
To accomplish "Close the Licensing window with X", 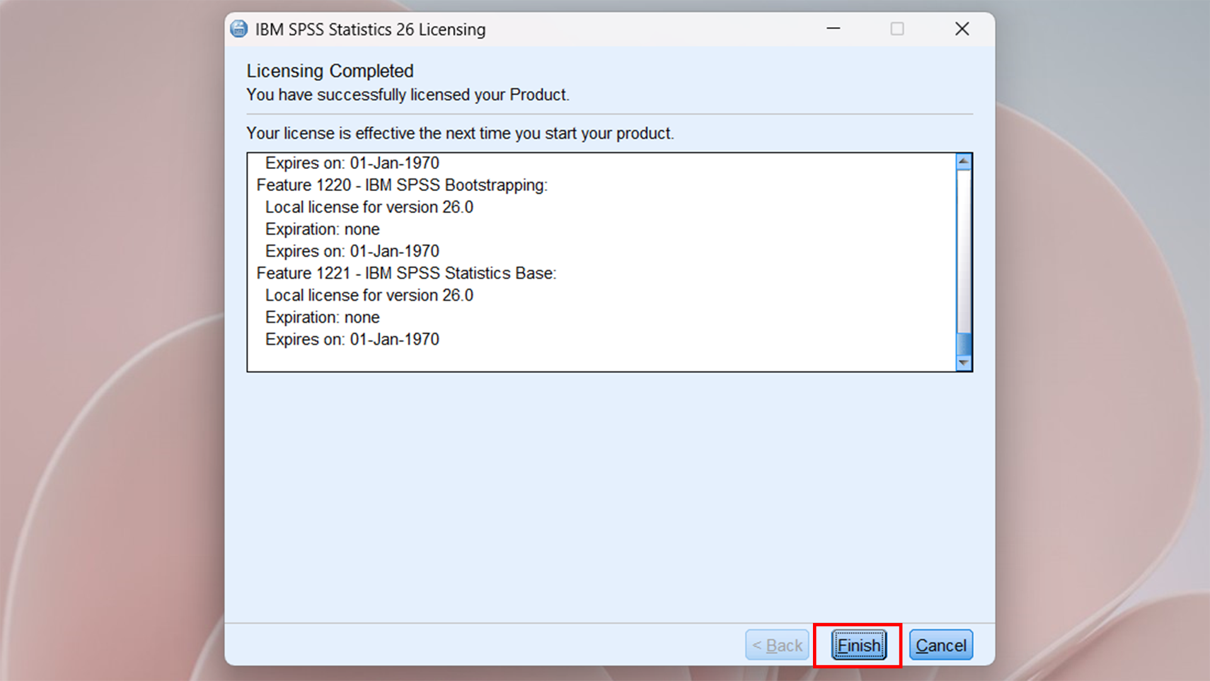I will point(962,29).
